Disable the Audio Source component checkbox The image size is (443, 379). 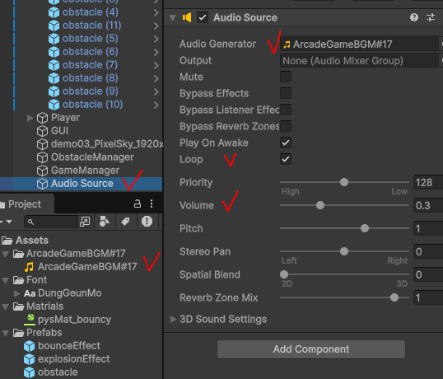tap(203, 17)
